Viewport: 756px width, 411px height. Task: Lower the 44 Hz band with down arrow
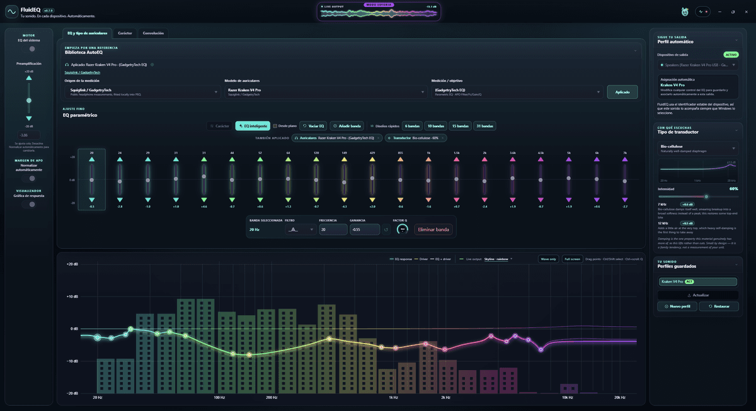point(232,200)
